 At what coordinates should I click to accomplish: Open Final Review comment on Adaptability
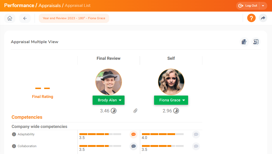133,135
